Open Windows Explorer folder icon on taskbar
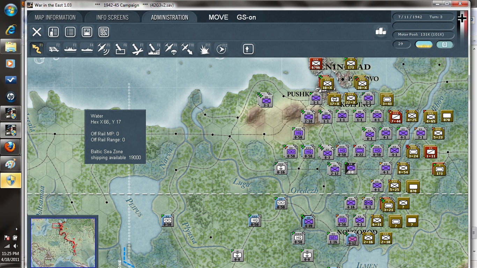 click(10, 46)
